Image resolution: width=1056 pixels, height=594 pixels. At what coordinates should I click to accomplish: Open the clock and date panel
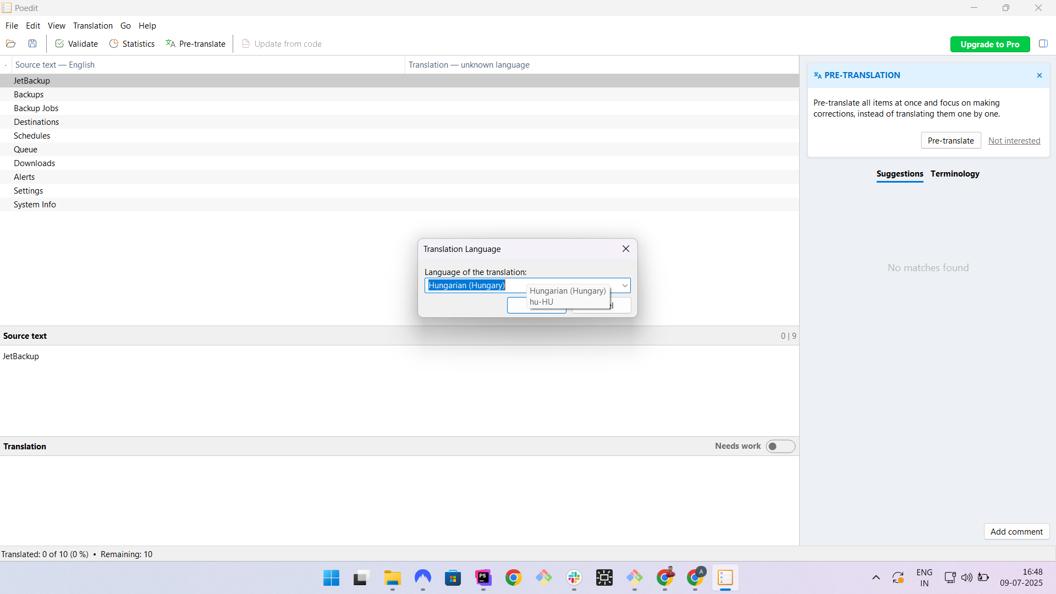(x=1021, y=577)
